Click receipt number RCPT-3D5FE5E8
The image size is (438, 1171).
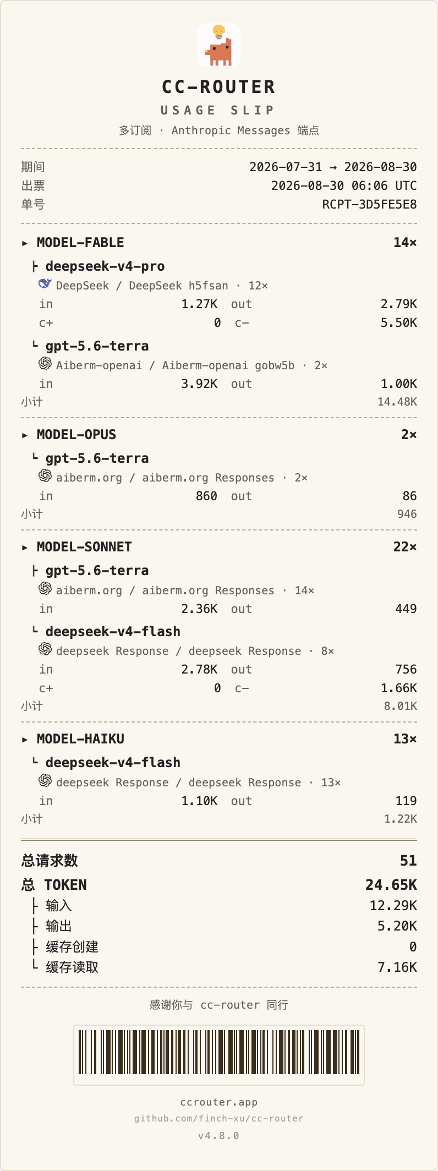click(x=369, y=205)
